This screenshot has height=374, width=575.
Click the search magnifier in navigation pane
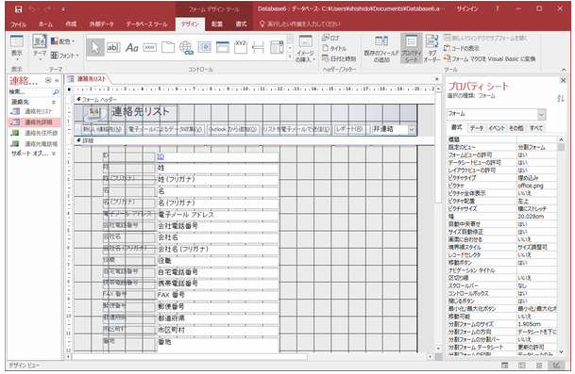(56, 92)
